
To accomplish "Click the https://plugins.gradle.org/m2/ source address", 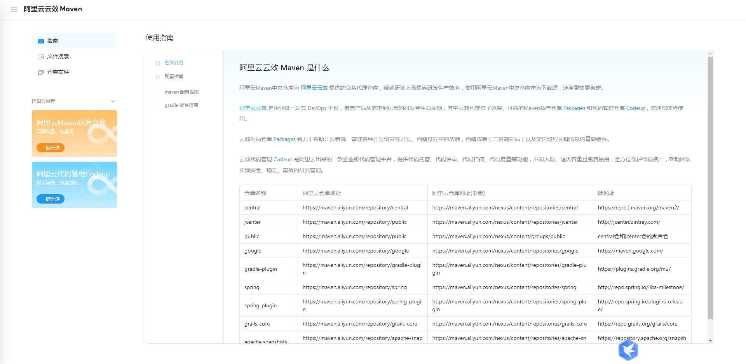I will 634,269.
